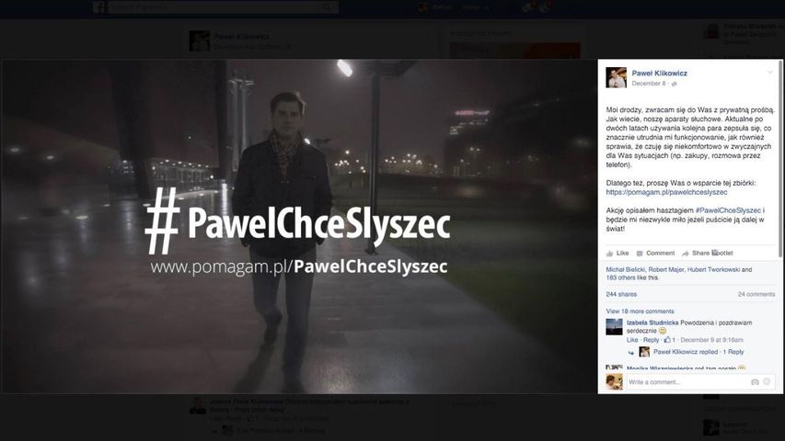Click the Comment icon under the post
Viewport: 785px width, 441px height.
(x=640, y=254)
